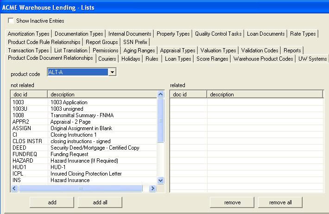Select the Transaction Types tab

pos(28,50)
